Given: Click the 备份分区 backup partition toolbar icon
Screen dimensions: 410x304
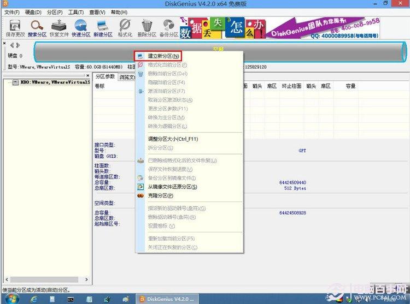Looking at the screenshot, I should (169, 28).
